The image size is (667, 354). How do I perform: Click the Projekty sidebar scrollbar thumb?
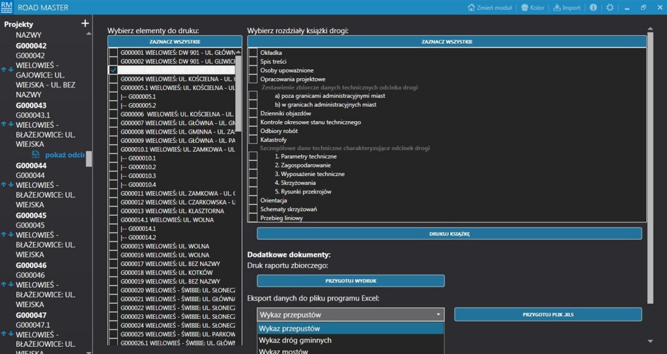[x=89, y=158]
